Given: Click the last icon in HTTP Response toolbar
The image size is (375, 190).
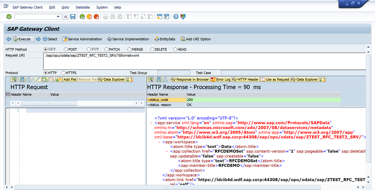Looking at the screenshot, I should (323, 79).
